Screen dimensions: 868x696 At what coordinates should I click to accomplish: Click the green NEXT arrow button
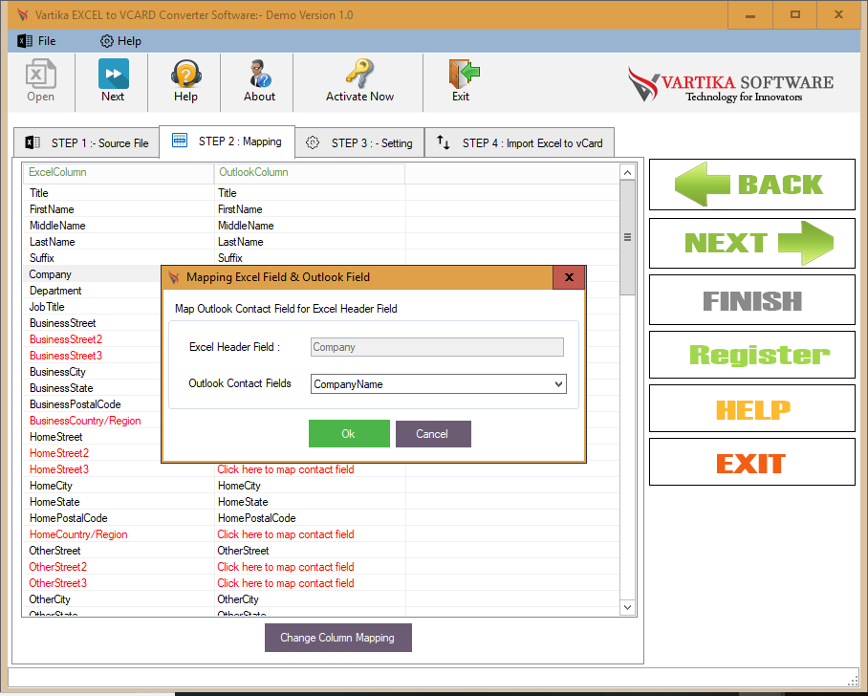[751, 243]
